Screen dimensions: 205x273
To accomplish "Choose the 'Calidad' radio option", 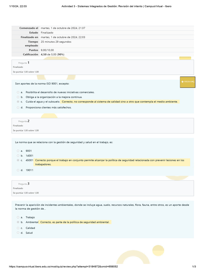I will coord(18,228).
